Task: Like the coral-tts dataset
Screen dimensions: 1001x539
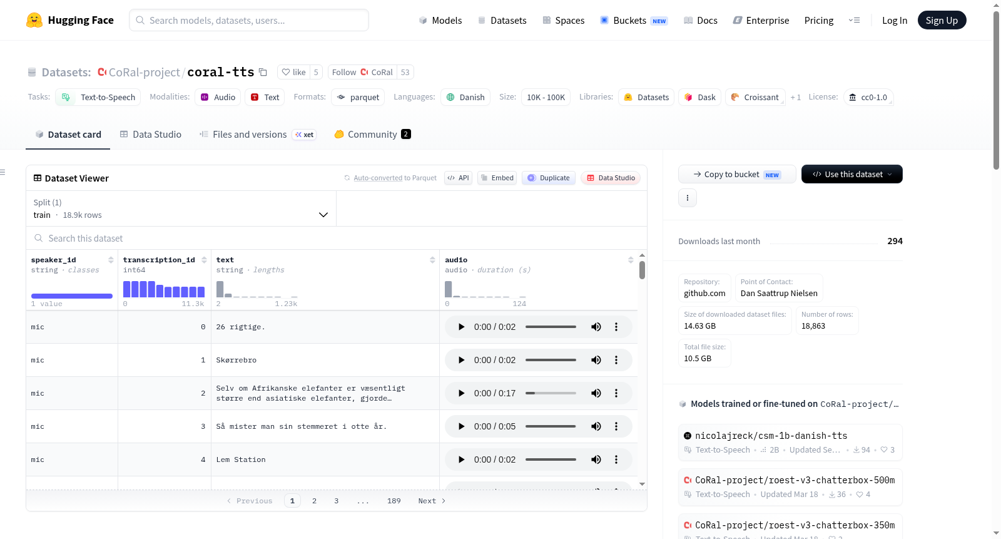Action: (294, 72)
